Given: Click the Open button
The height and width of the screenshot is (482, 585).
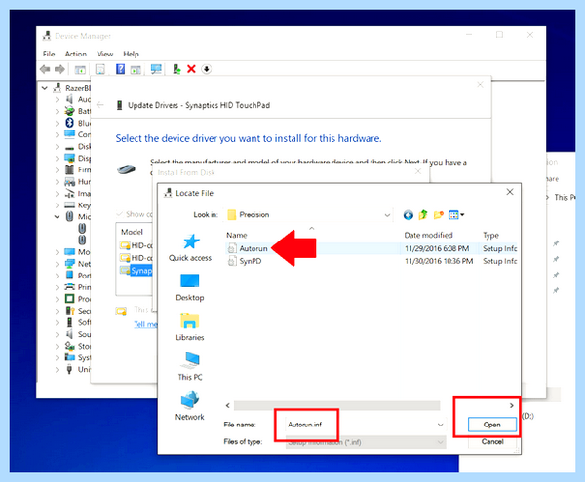Looking at the screenshot, I should coord(492,425).
